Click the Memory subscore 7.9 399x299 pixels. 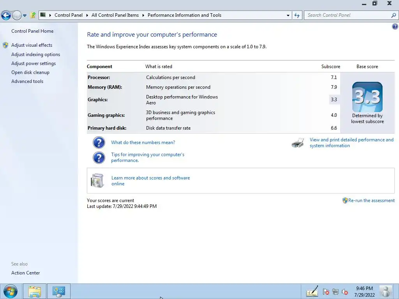[x=334, y=87]
